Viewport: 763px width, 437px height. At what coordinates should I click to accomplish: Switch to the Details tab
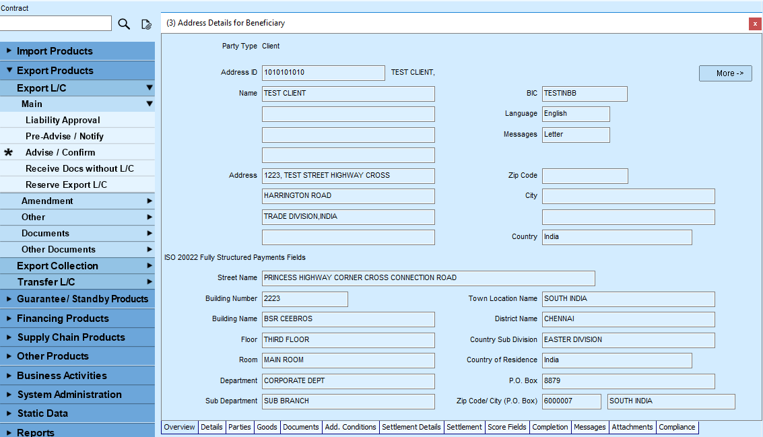point(211,428)
